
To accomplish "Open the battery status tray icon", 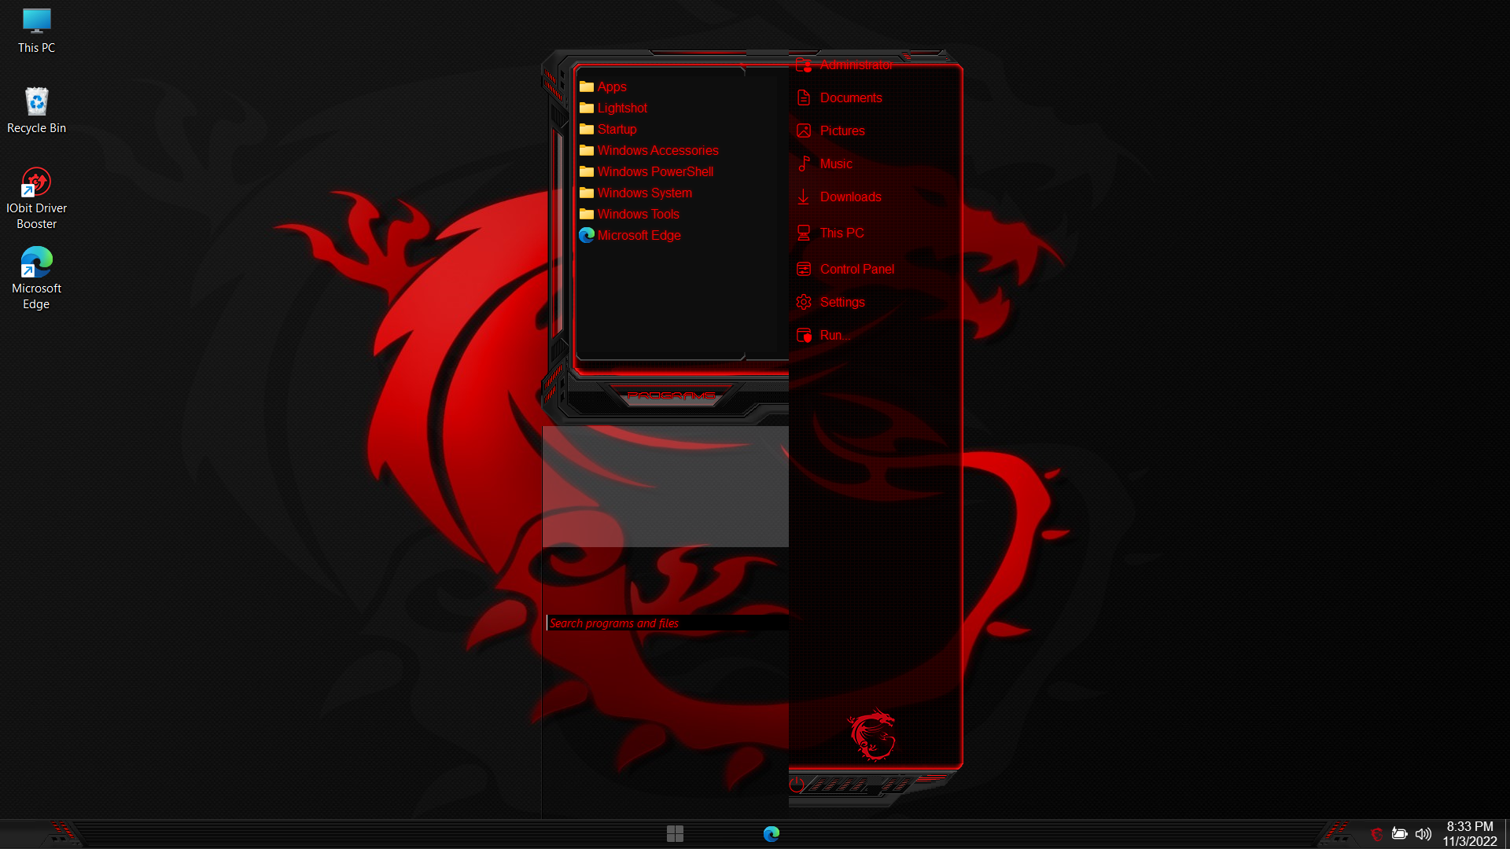I will (x=1399, y=833).
